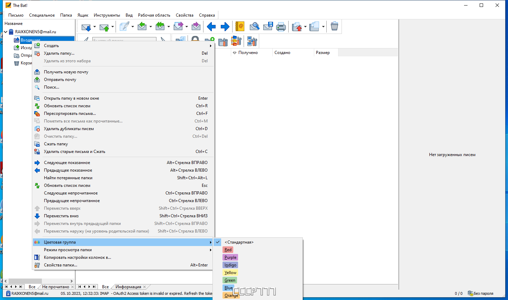508x300 pixels.
Task: Collapse the RAIKKONEN5@mail.ru account tree
Action: pos(6,32)
